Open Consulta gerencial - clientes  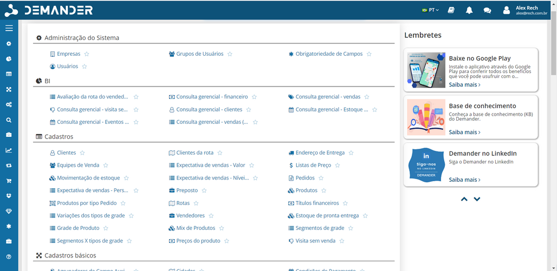point(209,110)
